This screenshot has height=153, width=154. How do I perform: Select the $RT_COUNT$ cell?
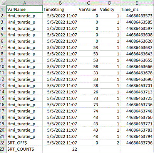(x=24, y=149)
